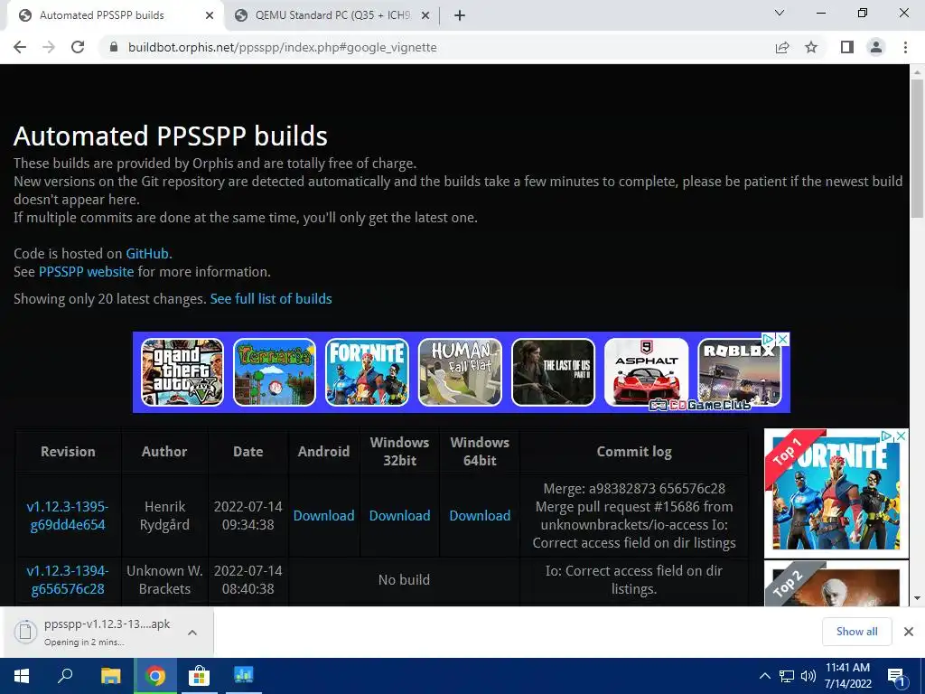Reload the page with the refresh icon

click(x=78, y=47)
